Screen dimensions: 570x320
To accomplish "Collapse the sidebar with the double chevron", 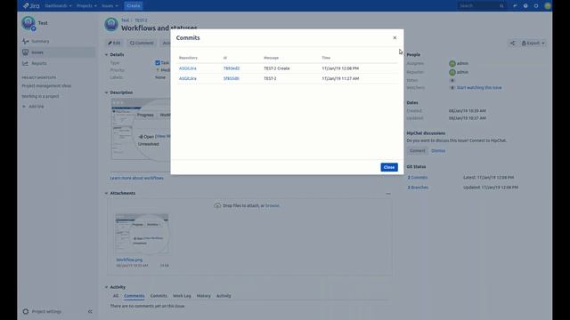I will pos(90,312).
